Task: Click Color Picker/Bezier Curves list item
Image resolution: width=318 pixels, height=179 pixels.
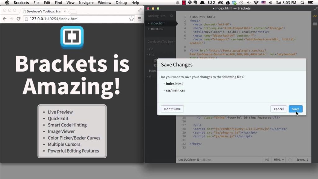Action: coord(74,138)
